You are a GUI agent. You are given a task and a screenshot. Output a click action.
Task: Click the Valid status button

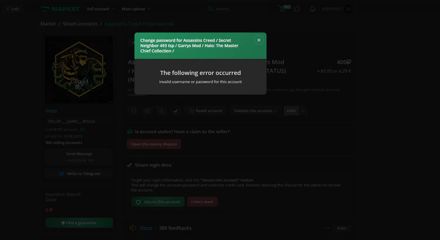point(291,111)
